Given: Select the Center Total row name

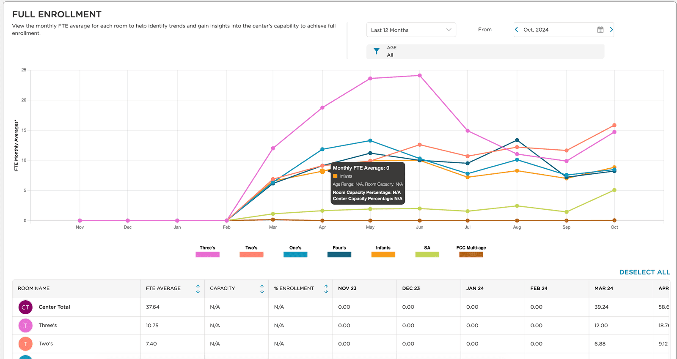Looking at the screenshot, I should point(54,307).
